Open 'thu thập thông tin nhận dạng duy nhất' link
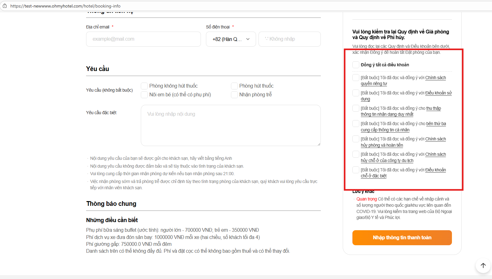The width and height of the screenshot is (492, 279). point(401,111)
